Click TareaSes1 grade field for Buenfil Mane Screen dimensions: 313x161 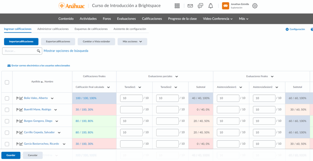131,110
